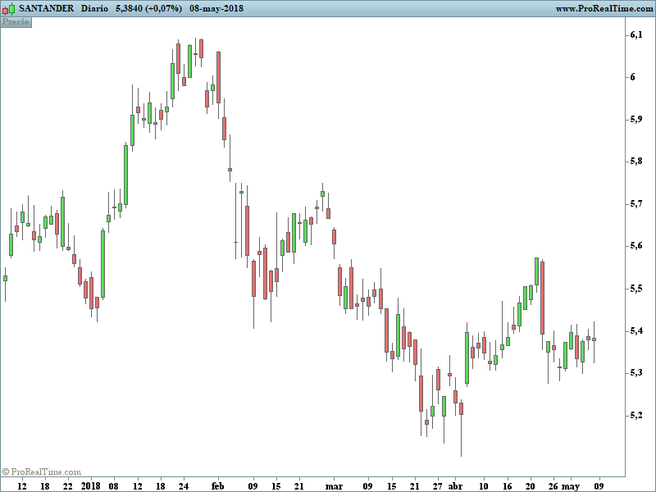
Task: Select the SANTANDER instrument name
Action: (47, 8)
